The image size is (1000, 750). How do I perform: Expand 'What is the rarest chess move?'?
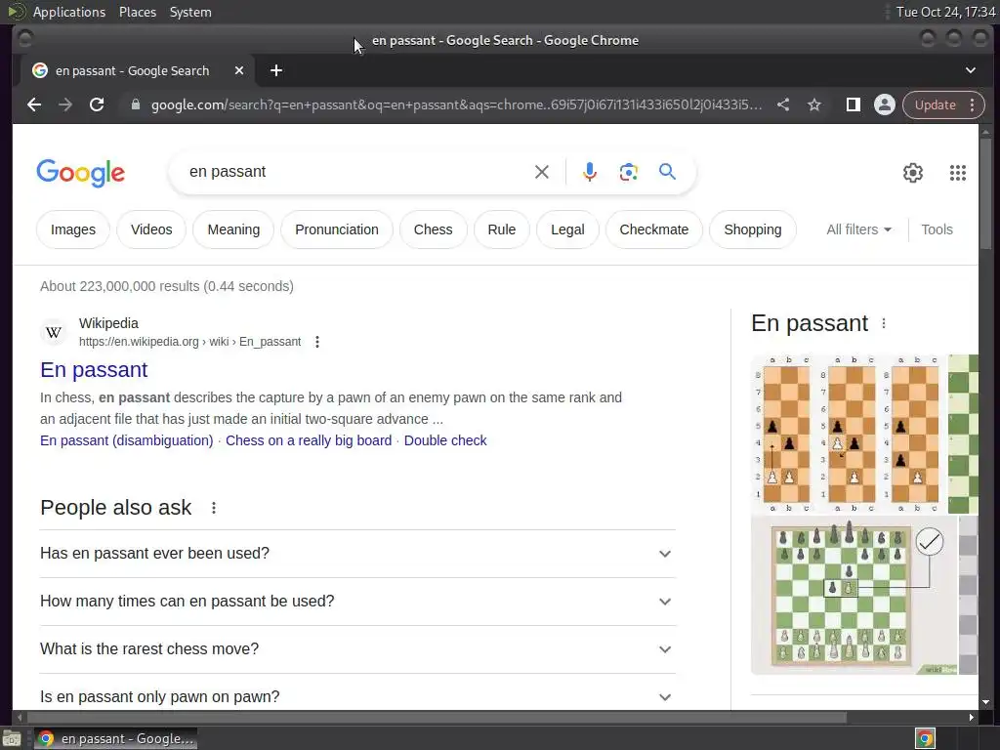tap(357, 649)
